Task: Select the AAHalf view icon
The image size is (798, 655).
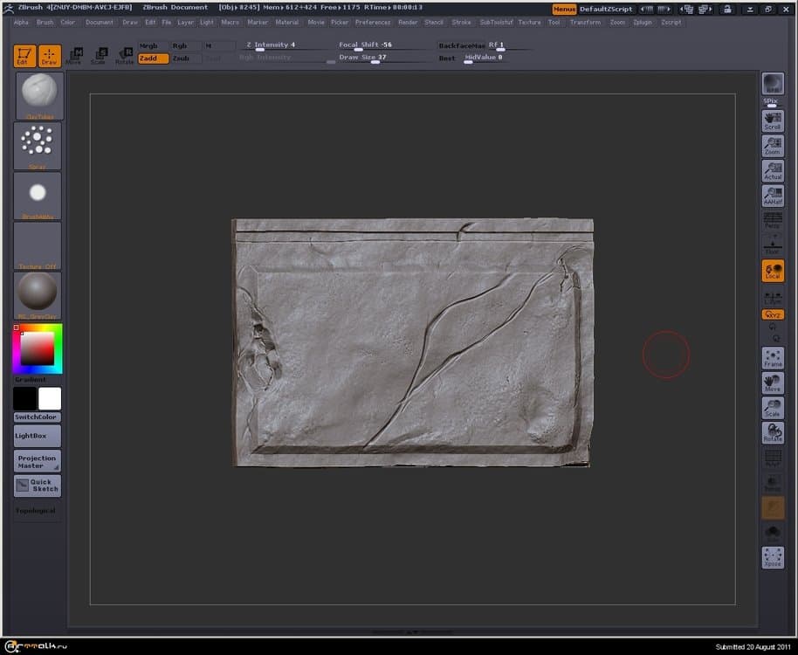Action: 772,196
